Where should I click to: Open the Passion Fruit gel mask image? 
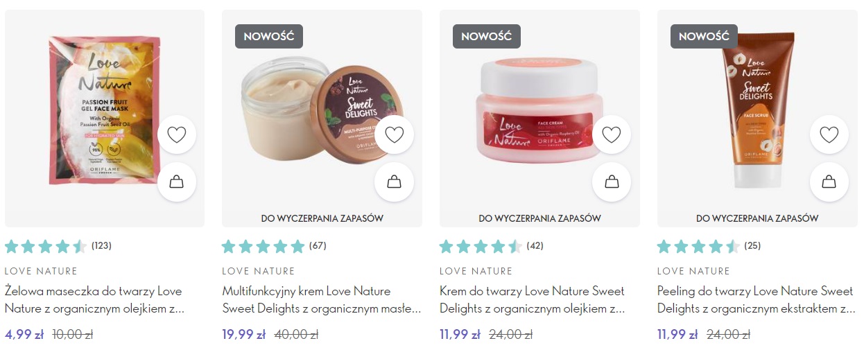coord(92,111)
